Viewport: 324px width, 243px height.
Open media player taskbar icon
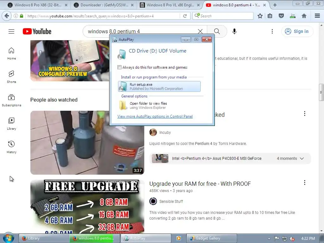point(179,238)
